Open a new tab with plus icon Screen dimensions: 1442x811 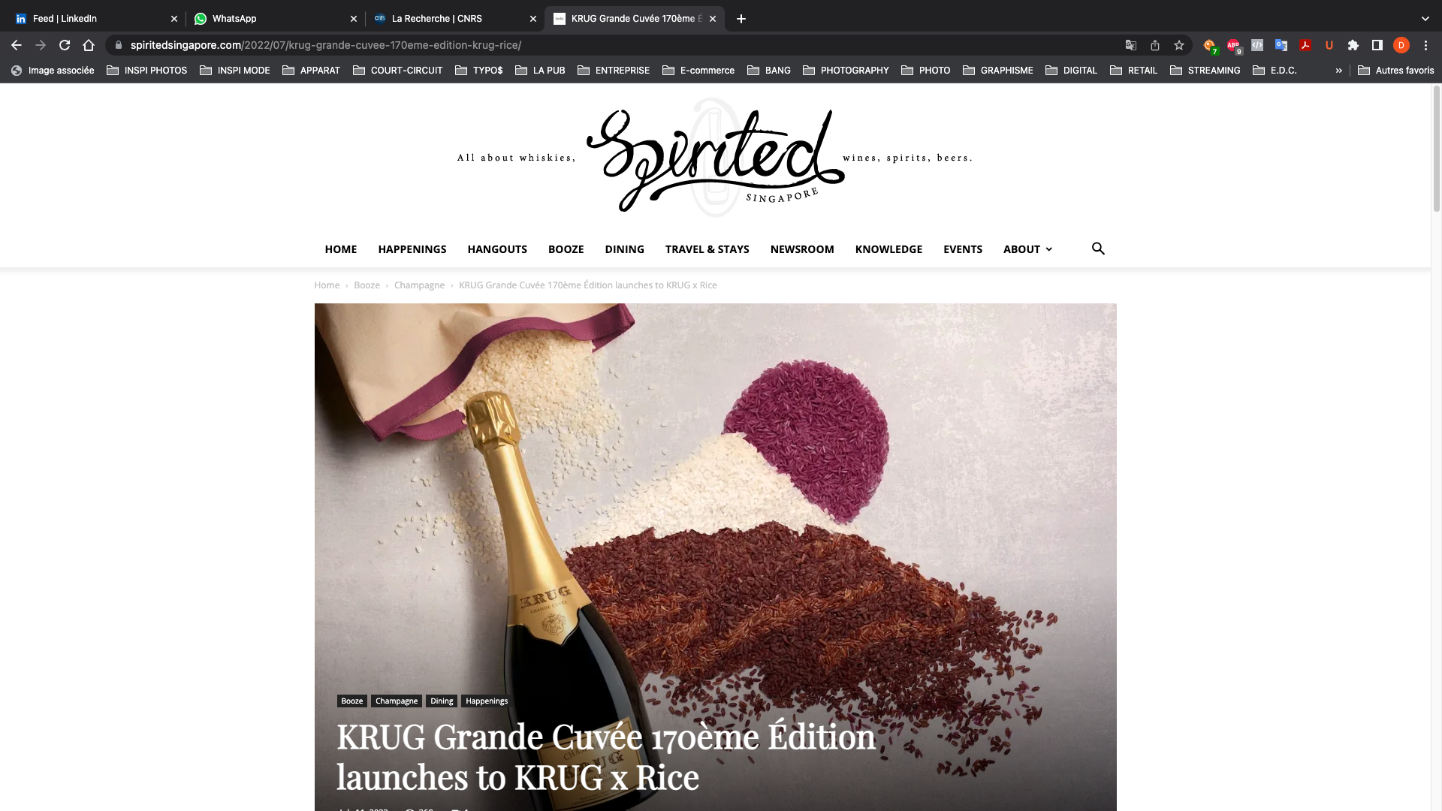click(x=741, y=19)
